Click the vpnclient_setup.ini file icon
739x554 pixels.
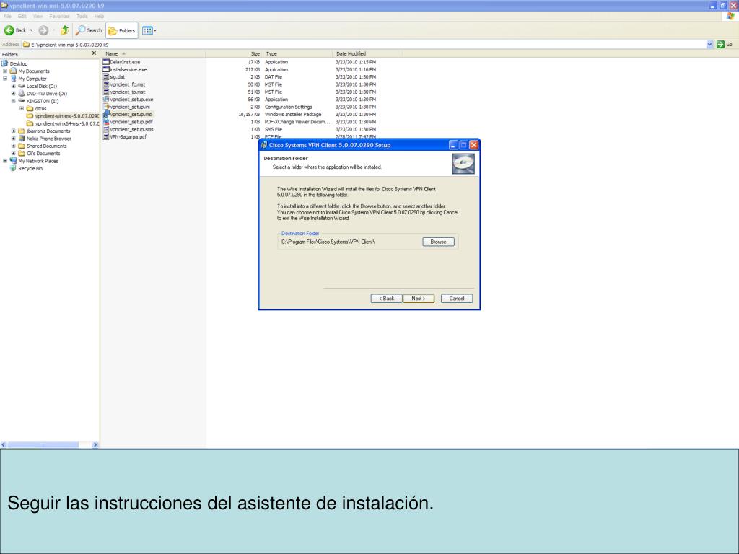[106, 107]
